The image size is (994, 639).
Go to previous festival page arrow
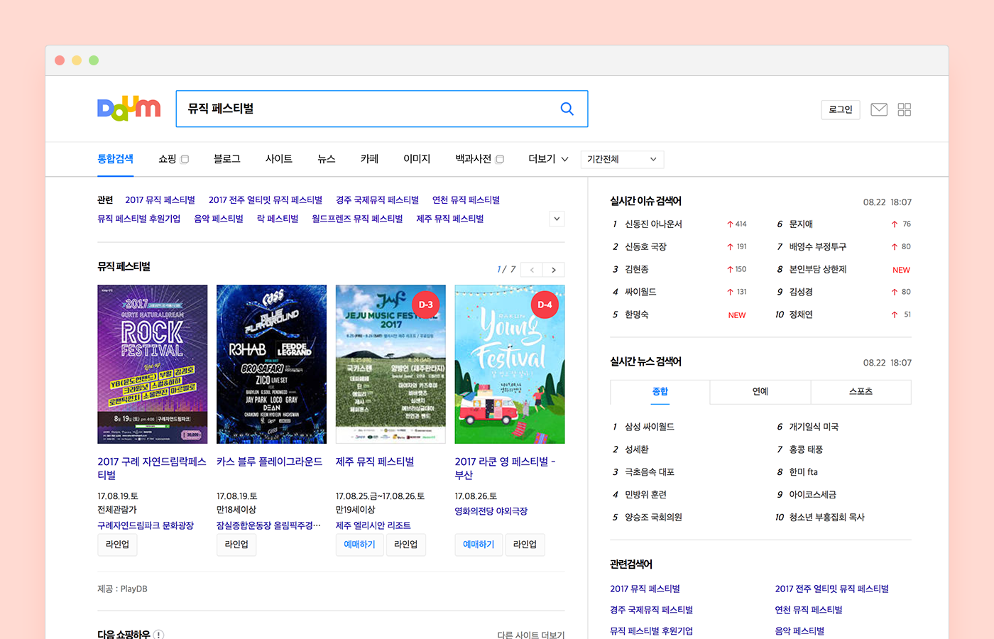[532, 270]
